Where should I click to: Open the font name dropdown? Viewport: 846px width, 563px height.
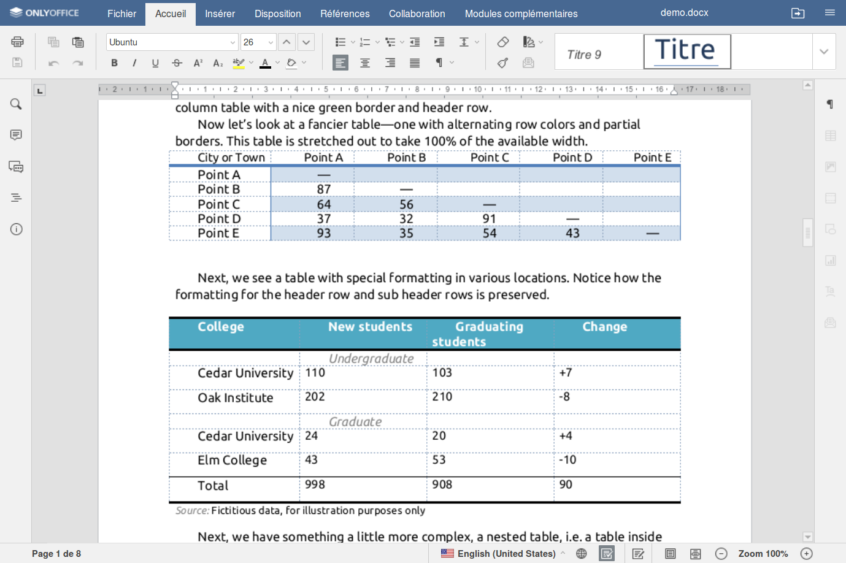234,42
